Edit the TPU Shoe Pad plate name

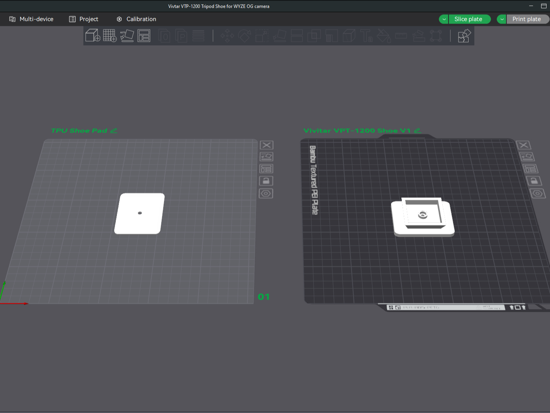(x=113, y=131)
